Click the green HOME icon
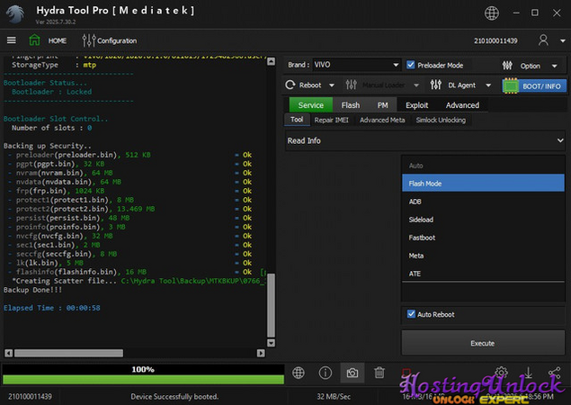Screen dimensions: 571x405 point(35,40)
